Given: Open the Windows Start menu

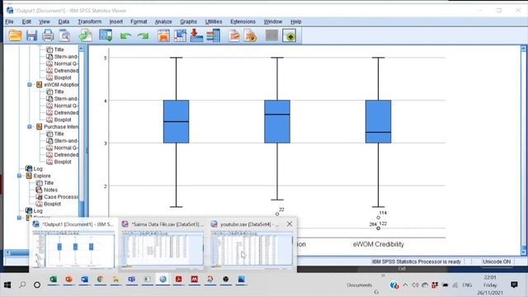Looking at the screenshot, I should tap(7, 285).
